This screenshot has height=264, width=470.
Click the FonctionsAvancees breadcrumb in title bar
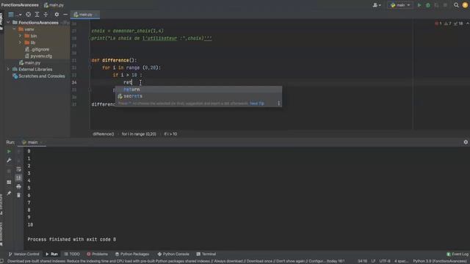(20, 5)
